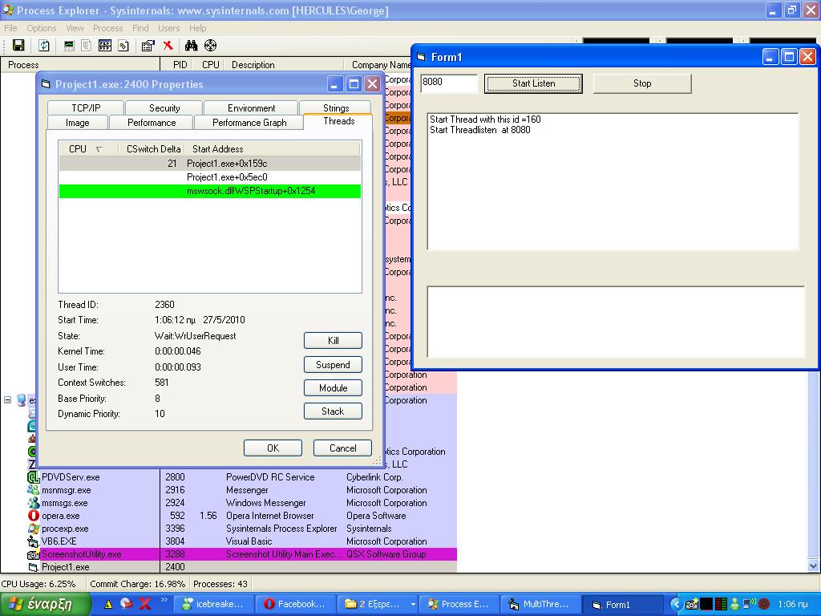Viewport: 821px width, 616px height.
Task: Expand the quick launch overflow chevron
Action: click(164, 600)
